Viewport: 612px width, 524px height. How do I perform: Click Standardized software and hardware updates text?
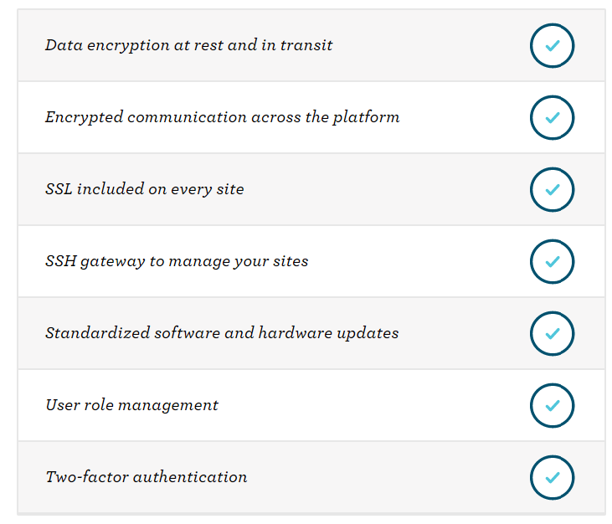coord(222,333)
